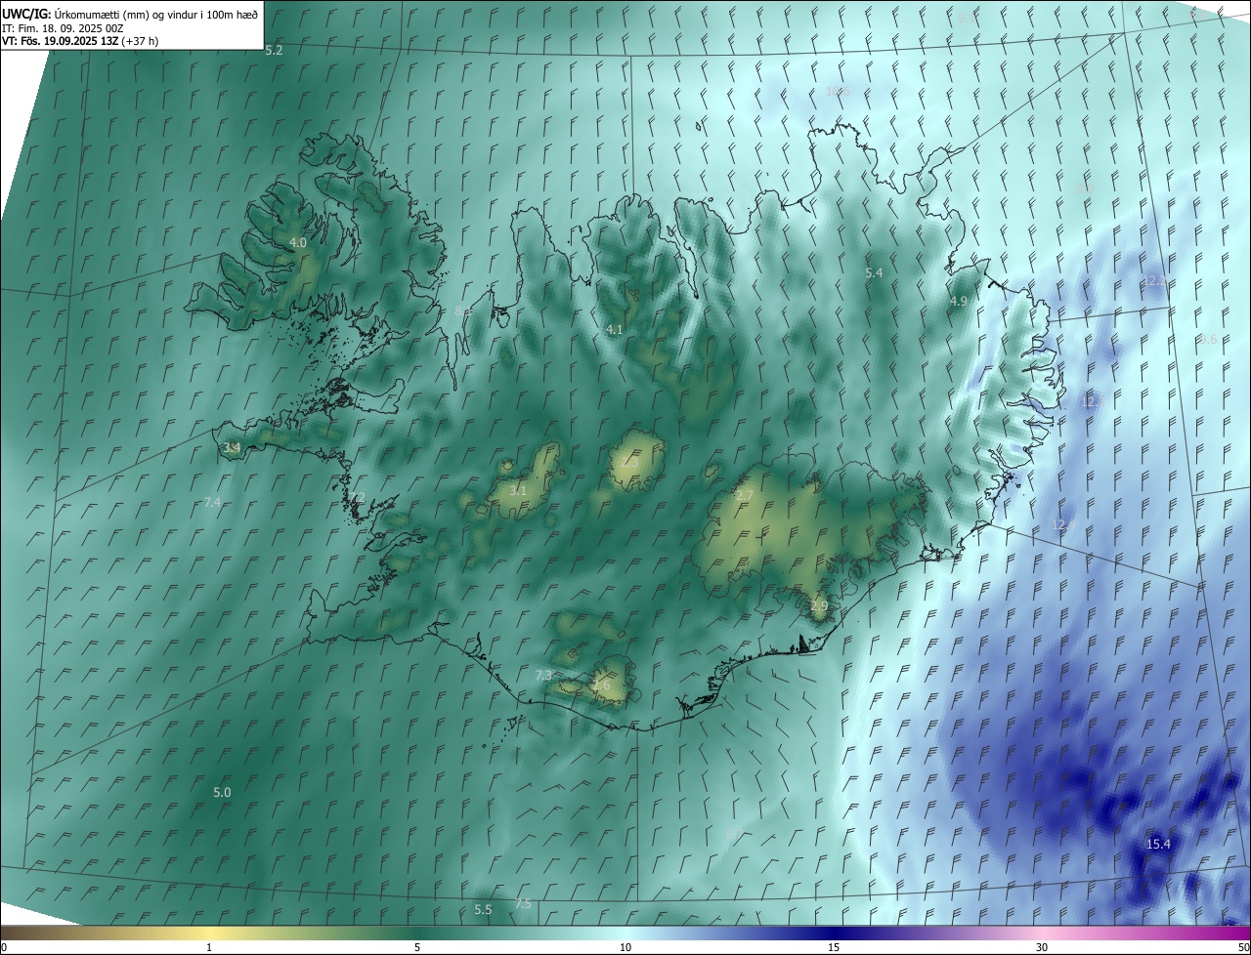Click the 4.1 value label
Viewport: 1251px width, 955px height.
pyautogui.click(x=614, y=330)
